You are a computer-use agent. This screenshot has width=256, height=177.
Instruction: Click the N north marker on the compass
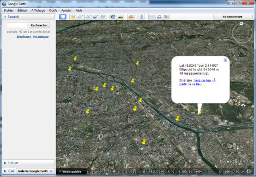pyautogui.click(x=241, y=24)
